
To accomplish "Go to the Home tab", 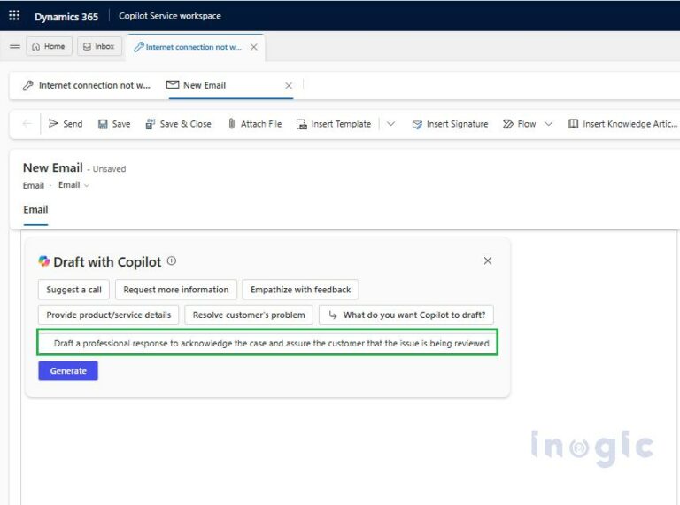I will 49,46.
